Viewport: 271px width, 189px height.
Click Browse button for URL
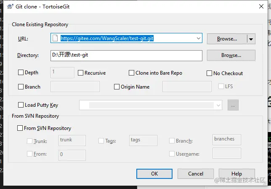(227, 39)
